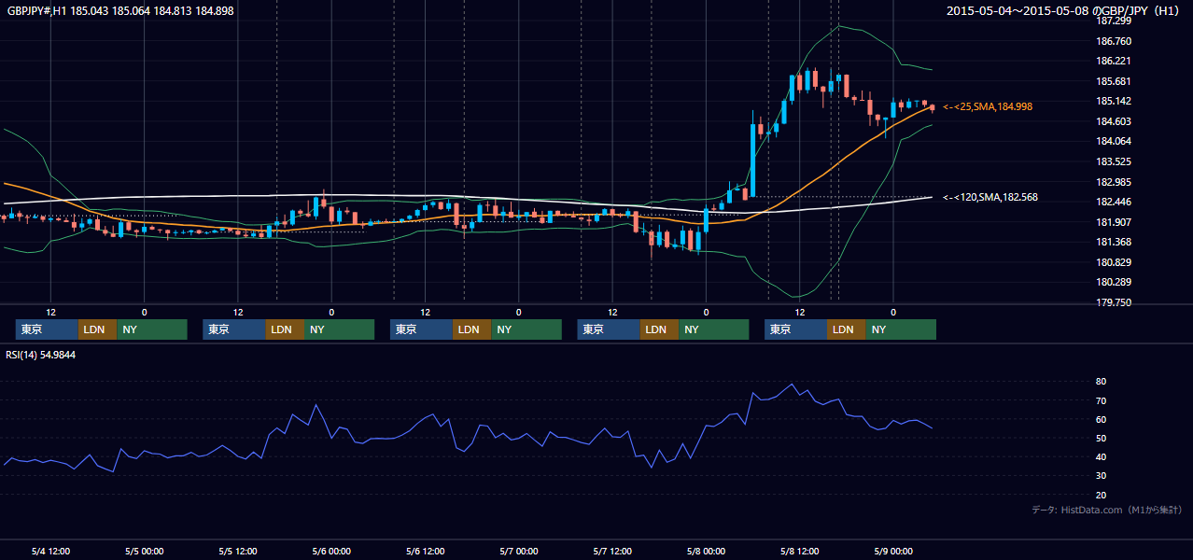Select the 2015-05-04～2015-05-08 GBP/JPY title
This screenshot has width=1193, height=560.
coord(1064,10)
